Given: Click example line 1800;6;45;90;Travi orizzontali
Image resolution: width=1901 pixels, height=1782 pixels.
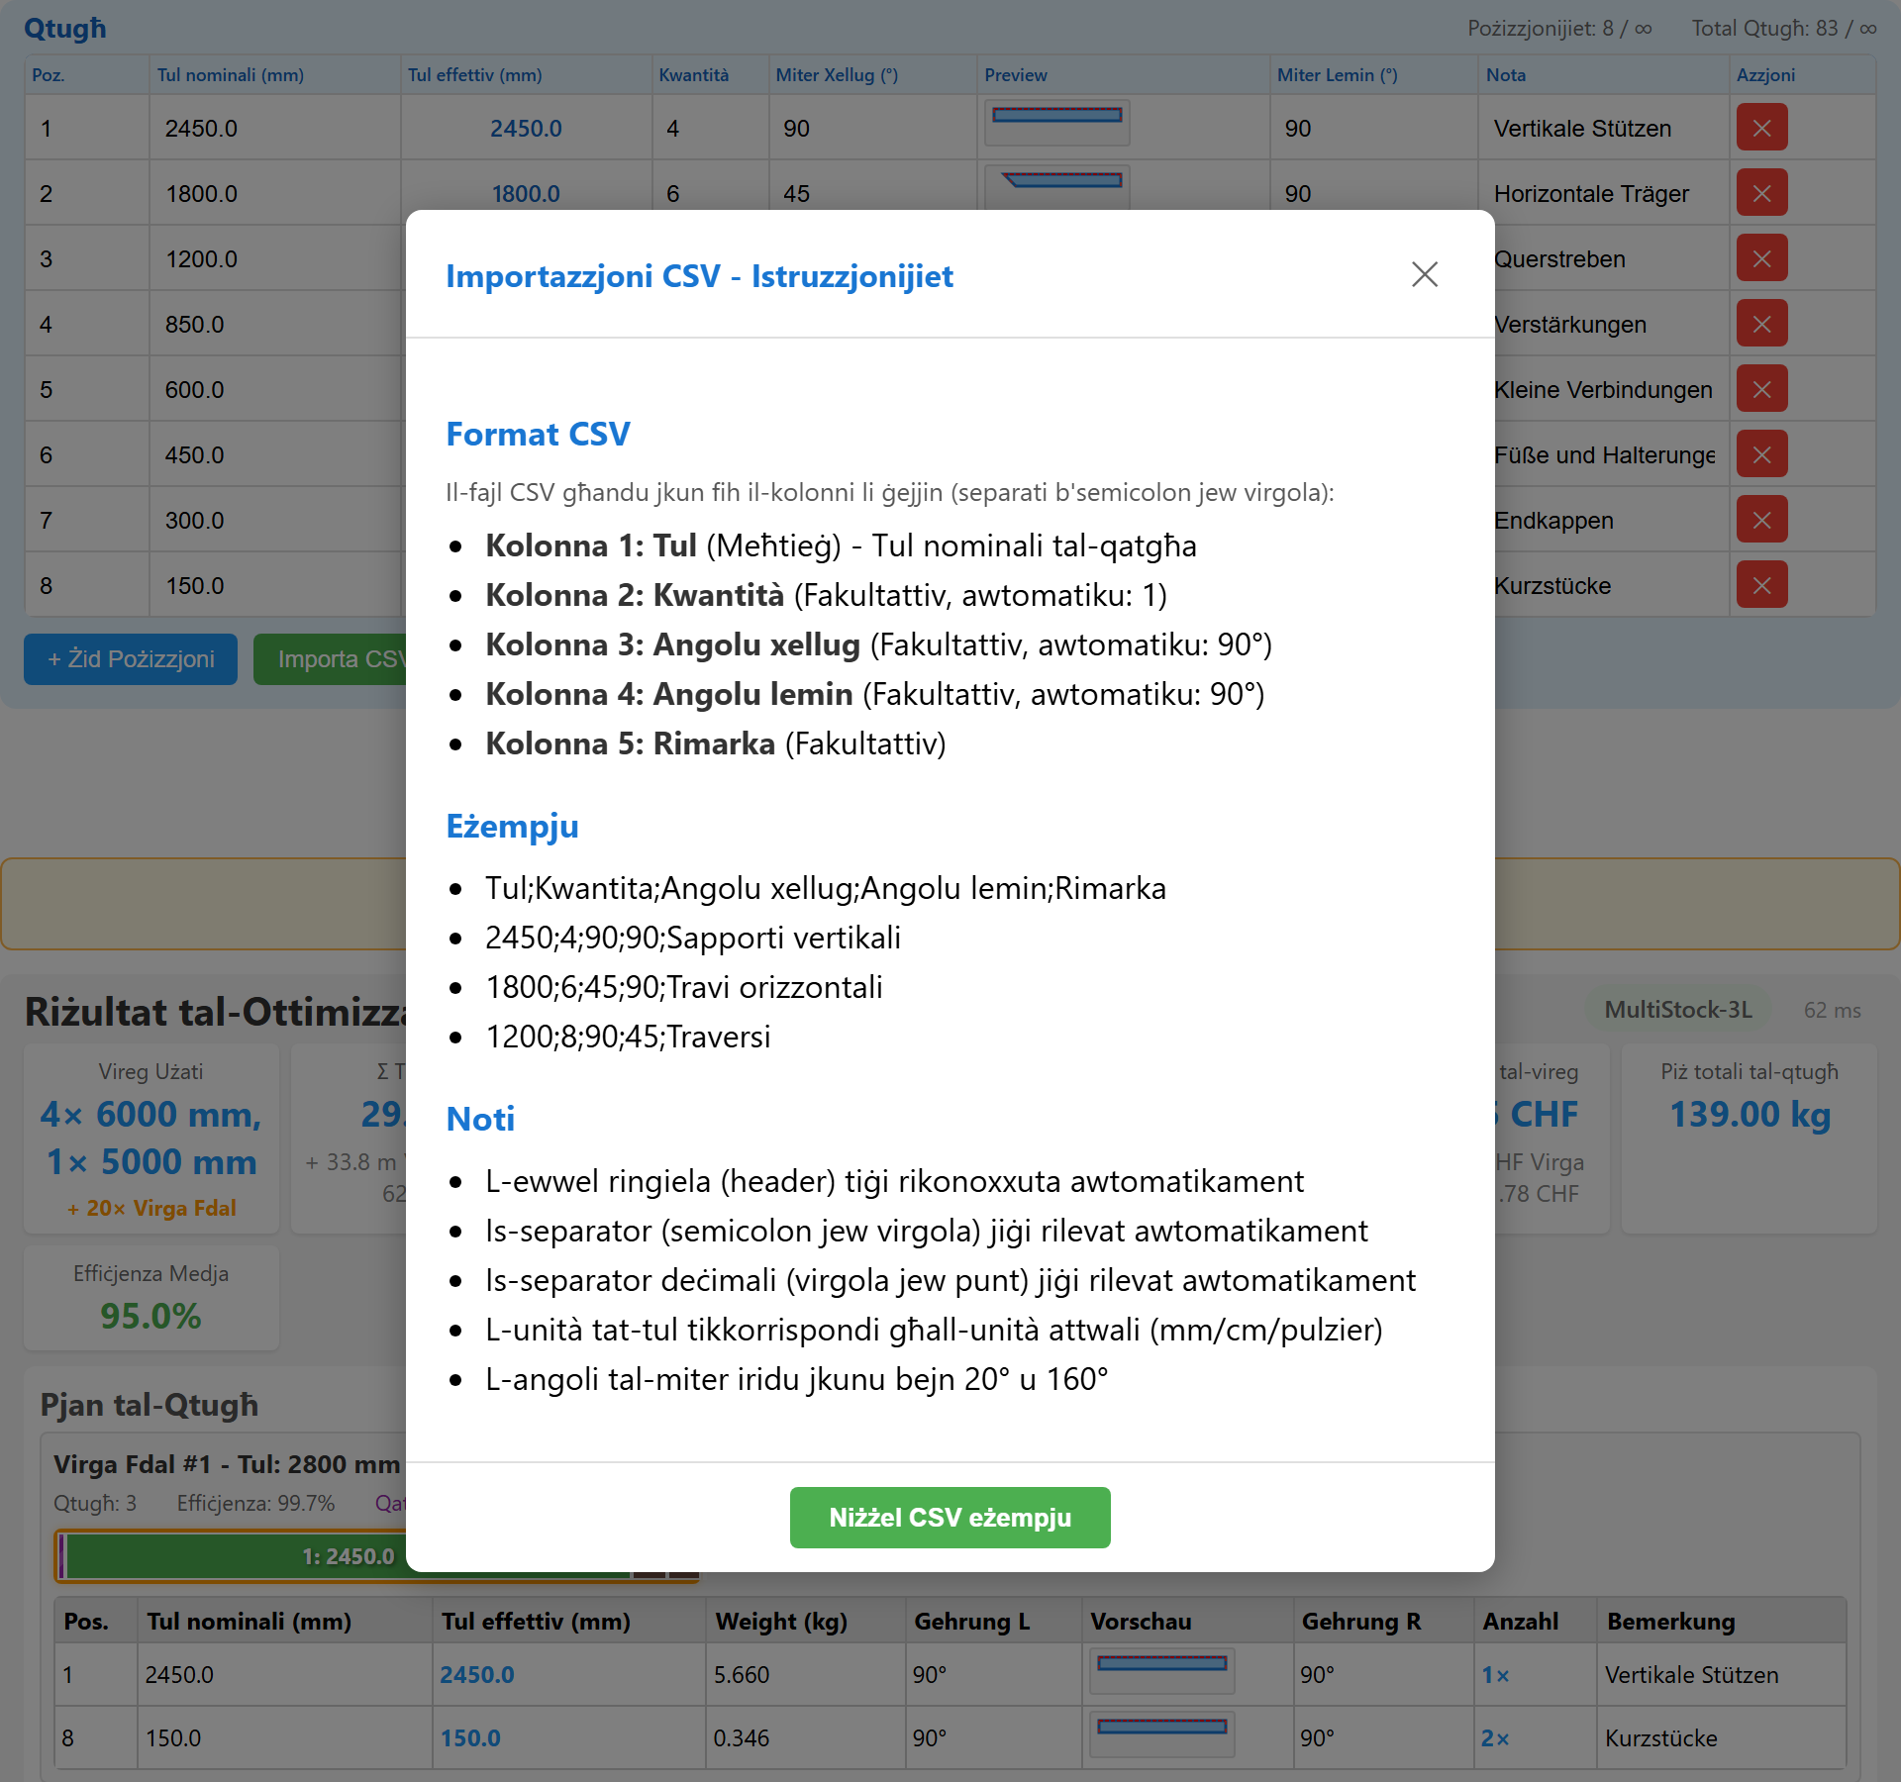Looking at the screenshot, I should click(683, 987).
